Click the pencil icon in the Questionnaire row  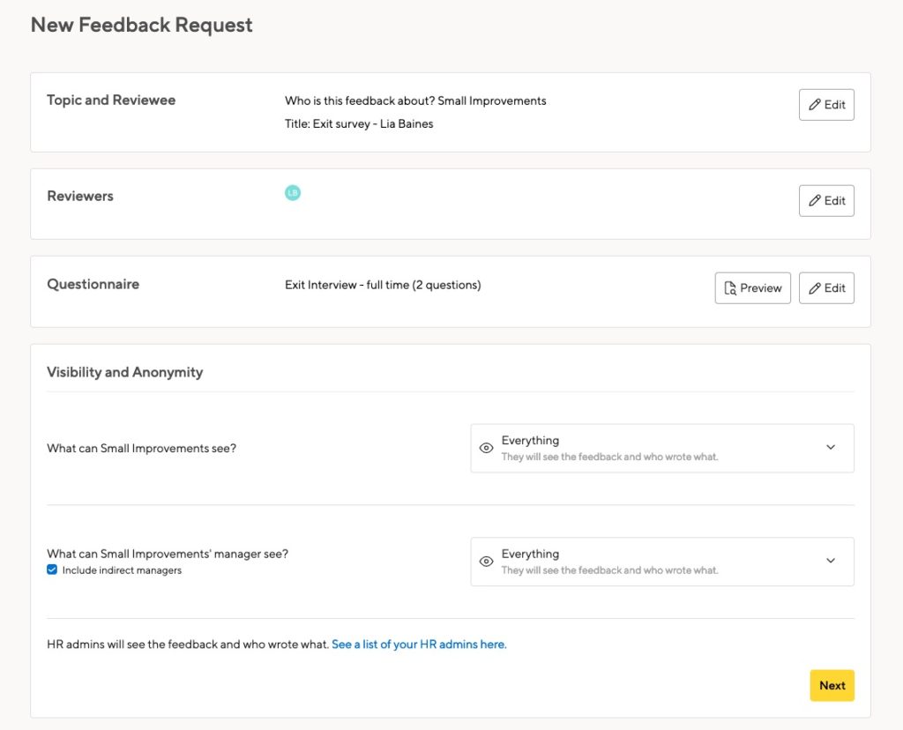pos(814,287)
